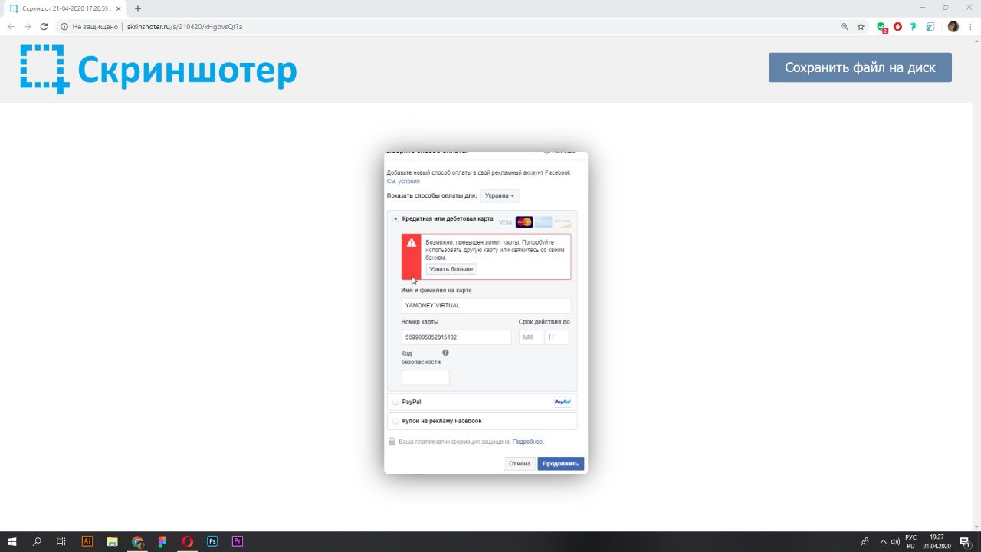Launch Adobe Illustrator from taskbar
981x552 pixels.
tap(87, 541)
